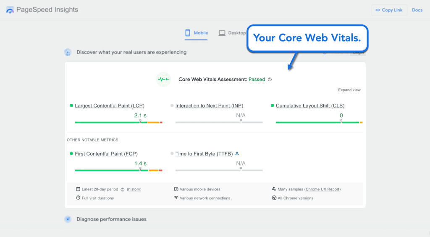This screenshot has height=237, width=430.
Task: Click the calendar icon by Latest 28-day period
Action: [x=78, y=189]
